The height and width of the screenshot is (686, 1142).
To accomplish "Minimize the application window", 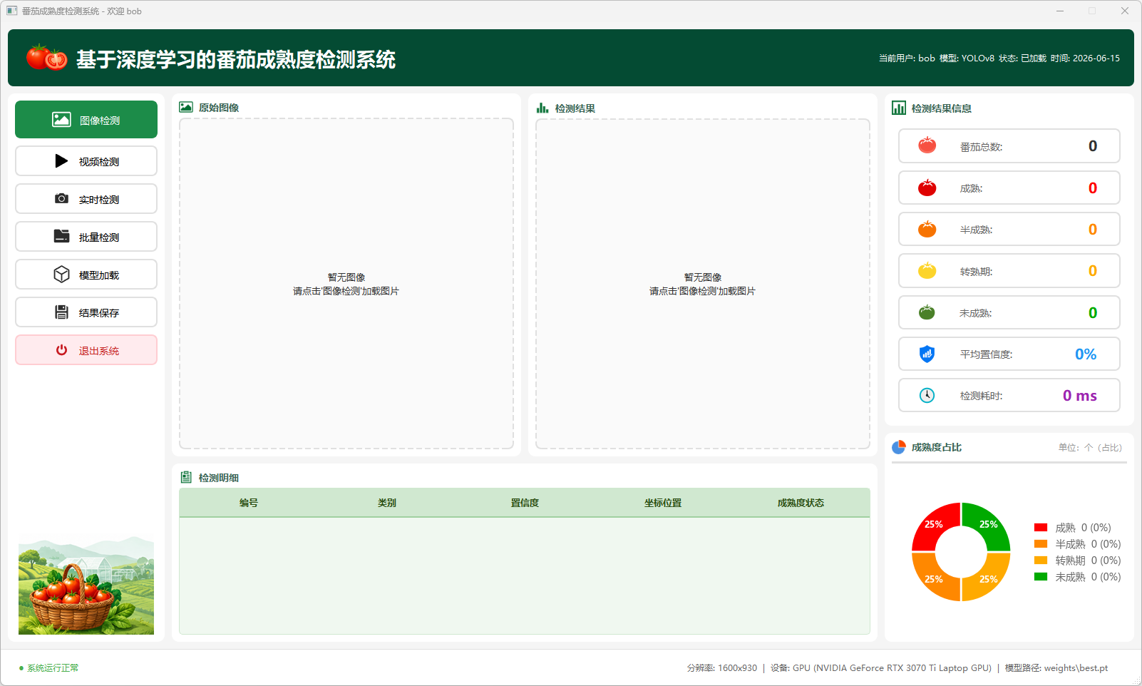I will pyautogui.click(x=1060, y=11).
